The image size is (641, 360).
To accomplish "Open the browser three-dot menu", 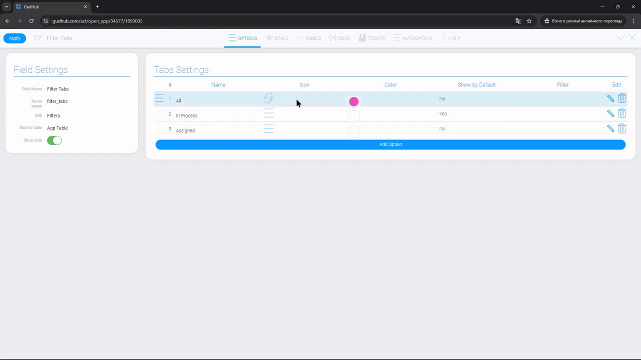I will [x=633, y=21].
